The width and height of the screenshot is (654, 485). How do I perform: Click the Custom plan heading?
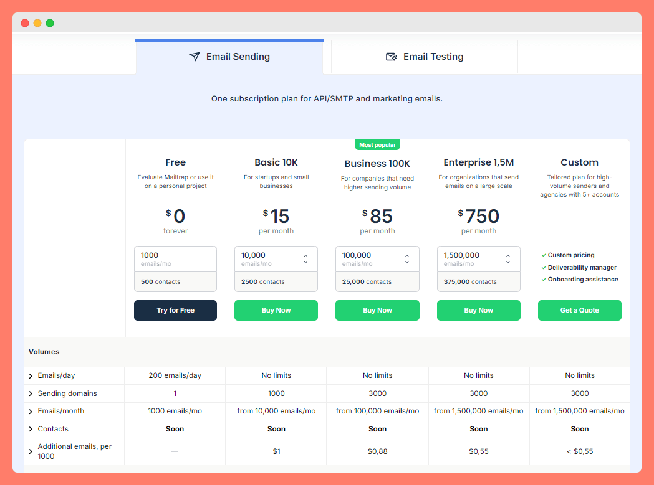click(x=580, y=162)
